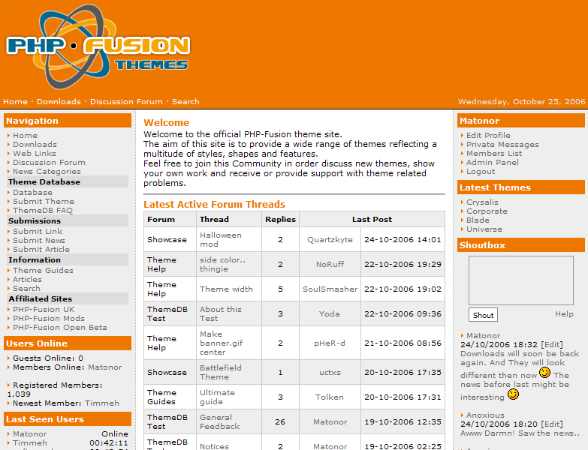Image resolution: width=588 pixels, height=450 pixels.
Task: Open Web Links in Navigation panel
Action: [35, 154]
